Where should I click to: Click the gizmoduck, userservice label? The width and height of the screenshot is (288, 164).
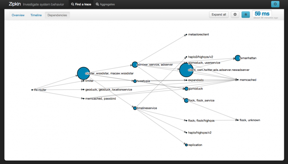point(204,63)
